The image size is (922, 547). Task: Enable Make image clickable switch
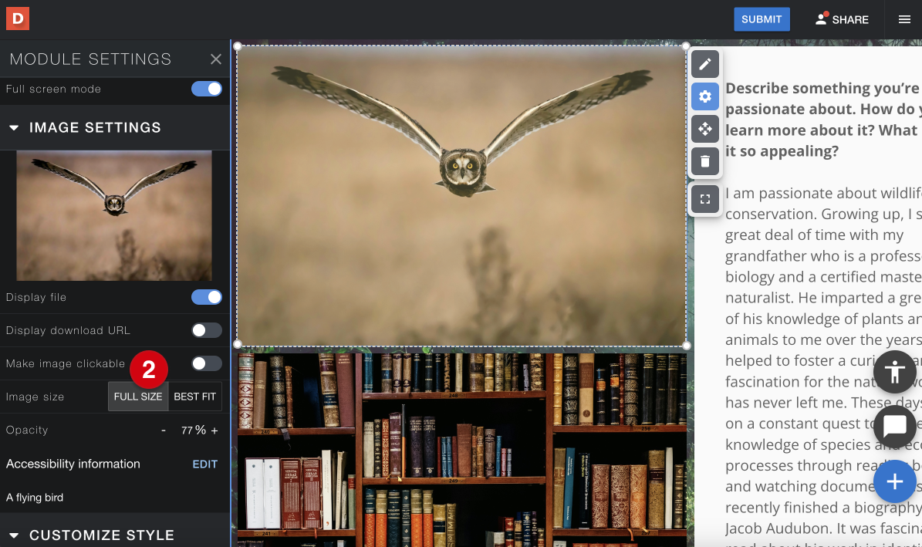pos(207,363)
